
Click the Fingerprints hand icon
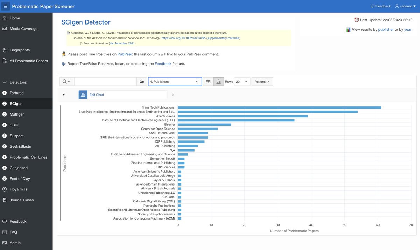[5, 50]
